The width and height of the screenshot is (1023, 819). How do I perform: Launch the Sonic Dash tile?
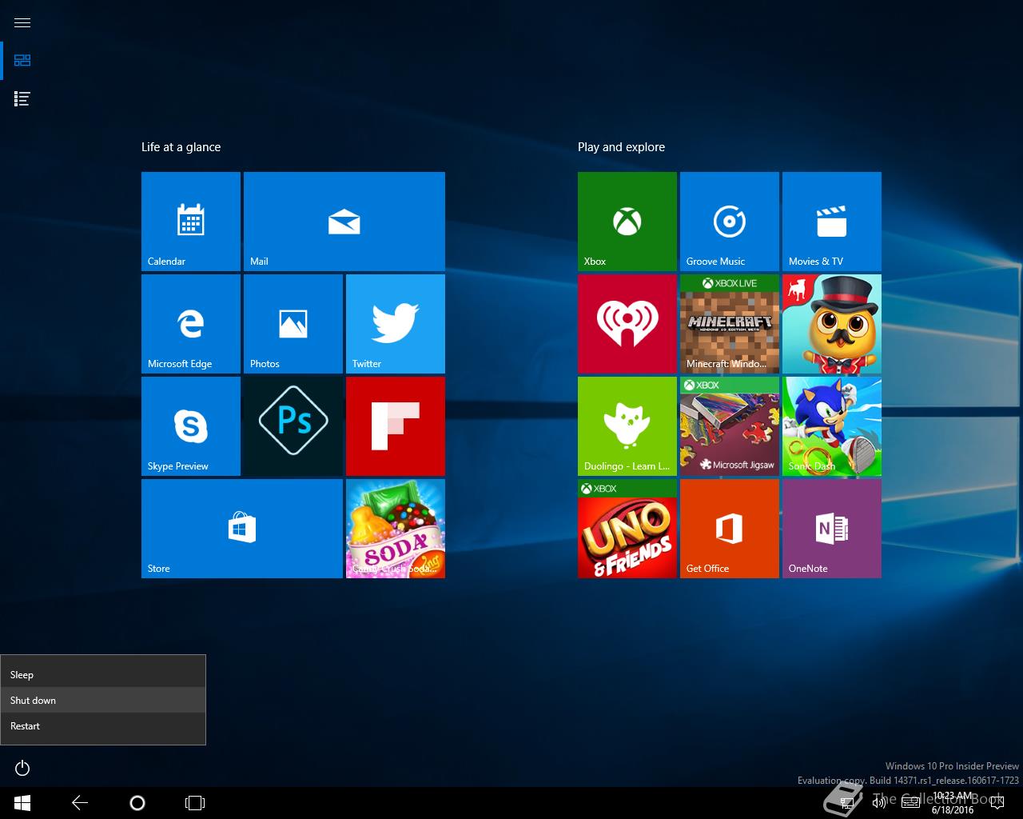click(832, 426)
